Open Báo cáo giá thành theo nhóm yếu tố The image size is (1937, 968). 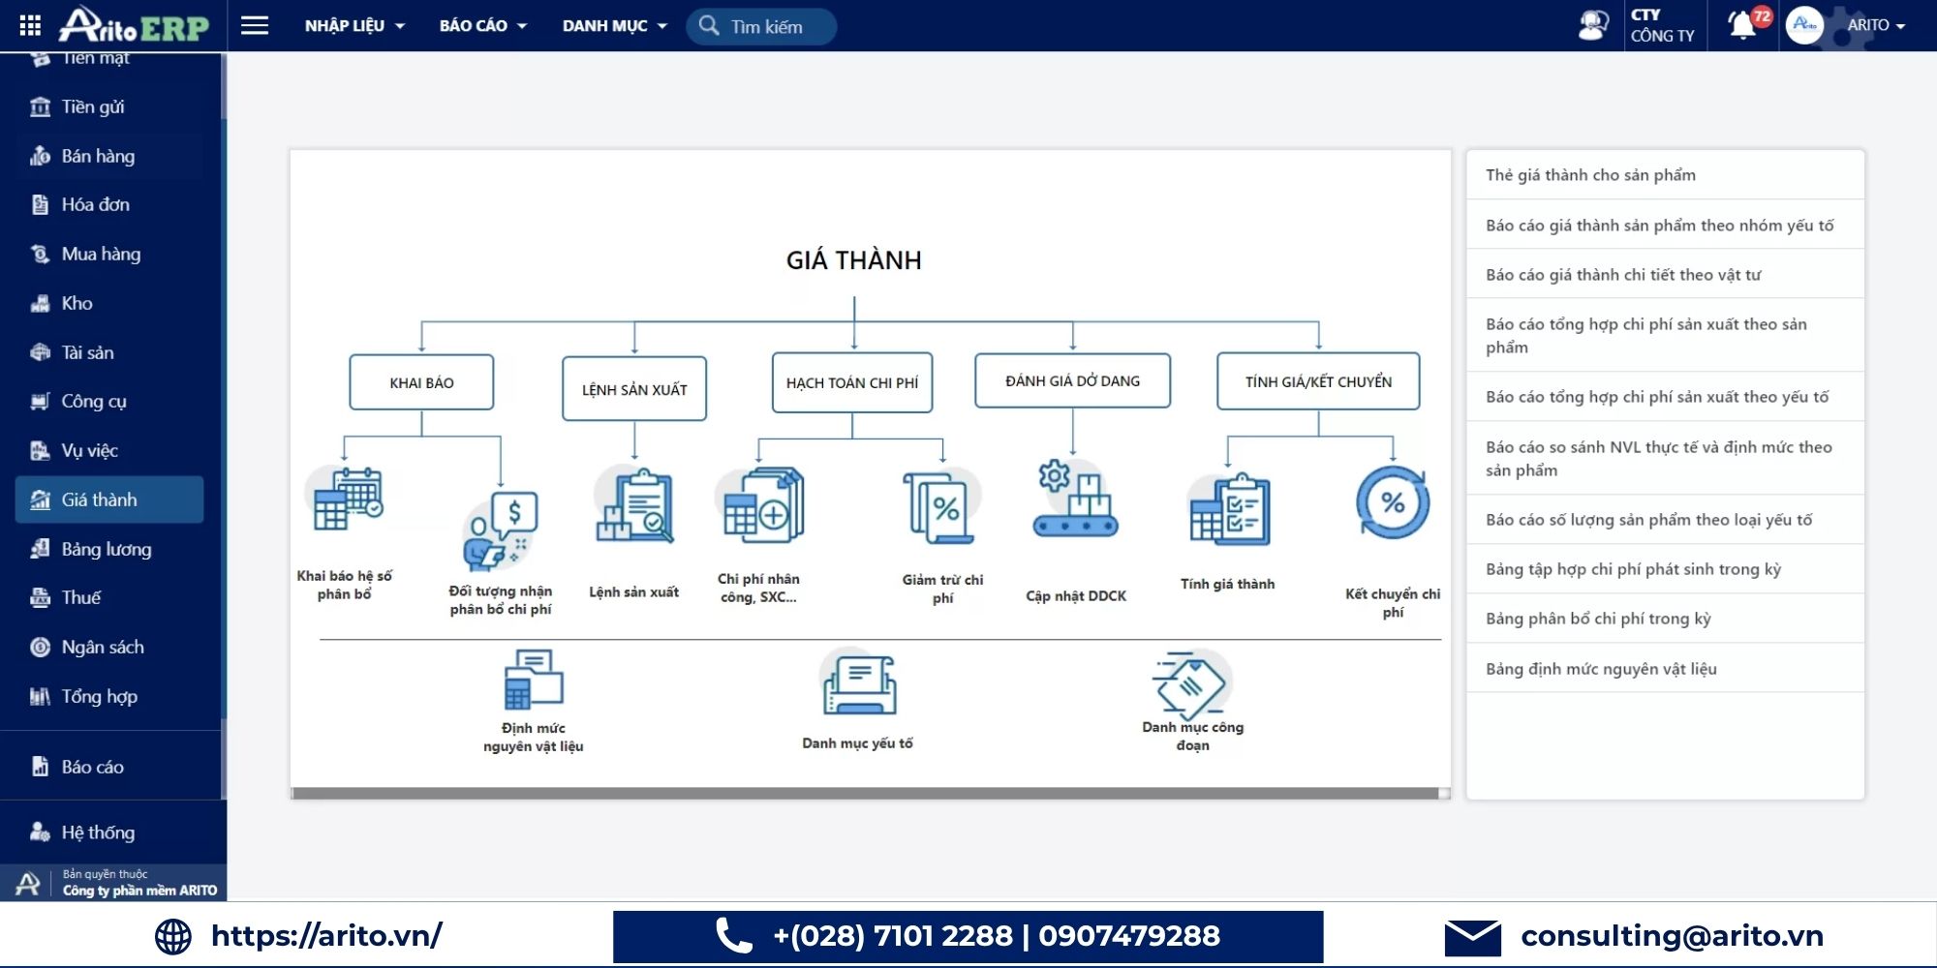coord(1665,226)
